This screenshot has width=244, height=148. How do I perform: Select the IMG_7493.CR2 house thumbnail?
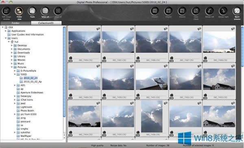[219, 79]
